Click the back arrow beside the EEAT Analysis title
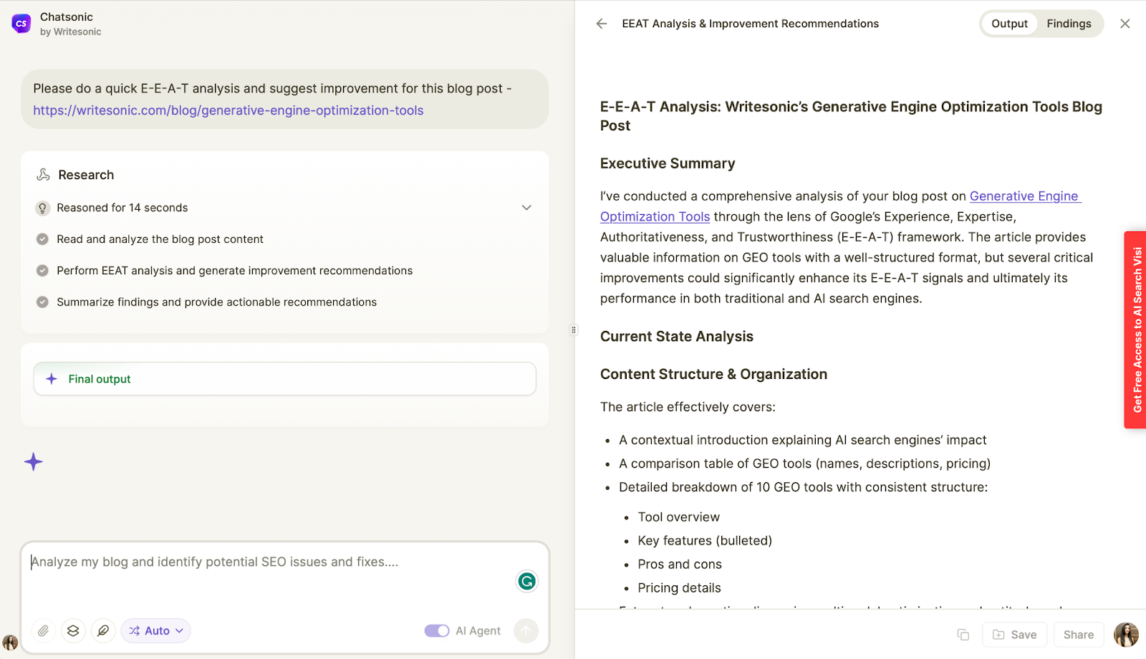Image resolution: width=1146 pixels, height=659 pixels. pyautogui.click(x=602, y=24)
